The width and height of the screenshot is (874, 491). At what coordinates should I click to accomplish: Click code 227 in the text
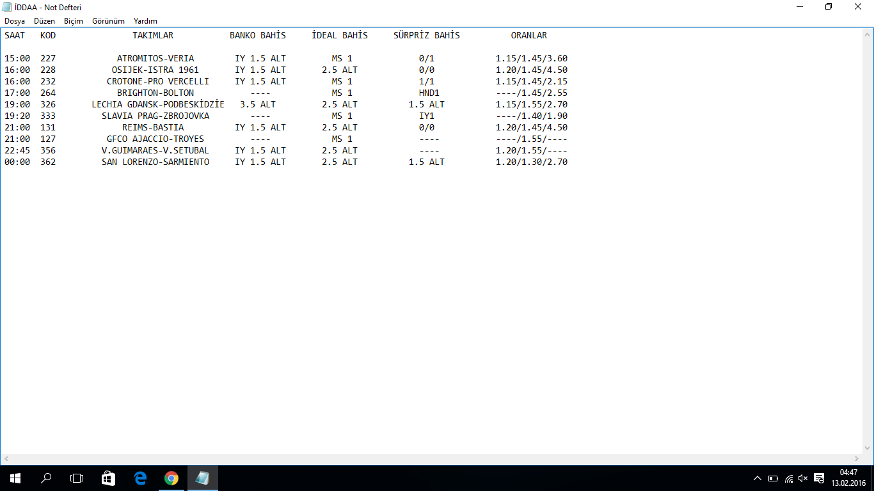coord(48,58)
